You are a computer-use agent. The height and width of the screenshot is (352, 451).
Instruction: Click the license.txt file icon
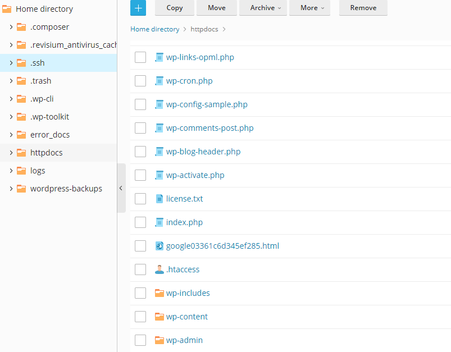(x=160, y=199)
